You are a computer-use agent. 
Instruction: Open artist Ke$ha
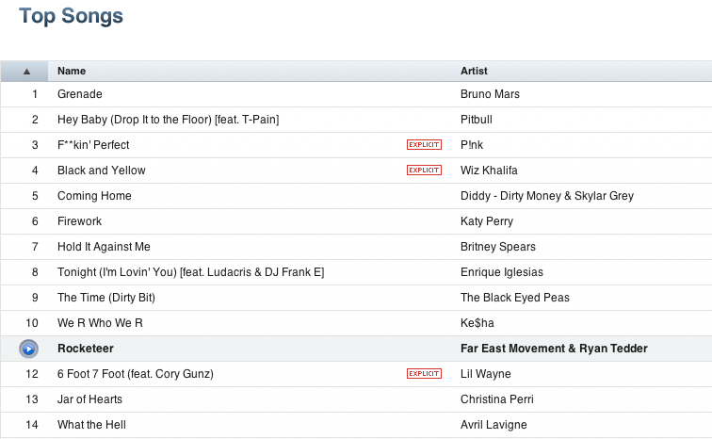click(477, 323)
